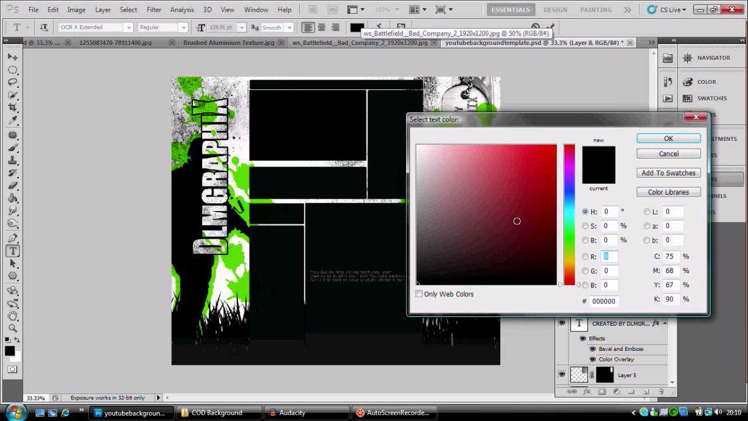The width and height of the screenshot is (748, 421).
Task: Select the Clone Stamp tool
Action: point(12,160)
